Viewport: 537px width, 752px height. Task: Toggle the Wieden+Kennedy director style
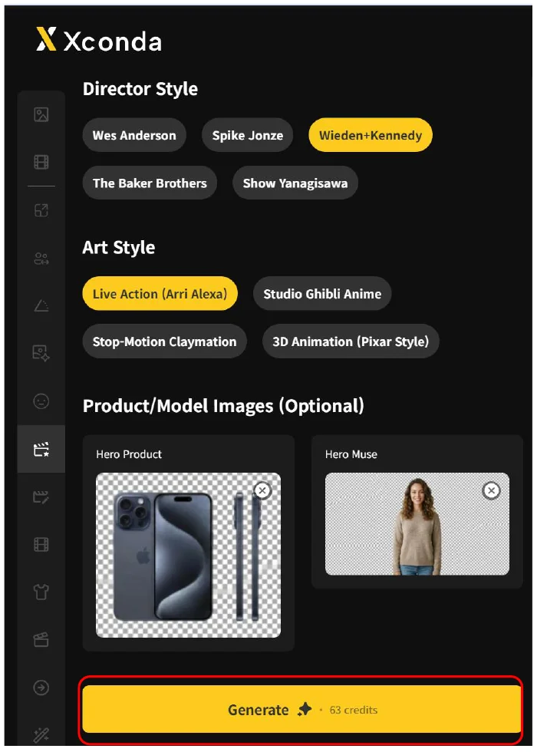(x=371, y=135)
